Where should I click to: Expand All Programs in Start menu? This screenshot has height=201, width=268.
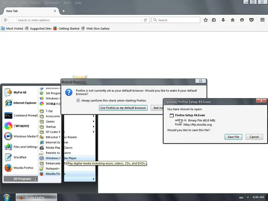(21, 179)
